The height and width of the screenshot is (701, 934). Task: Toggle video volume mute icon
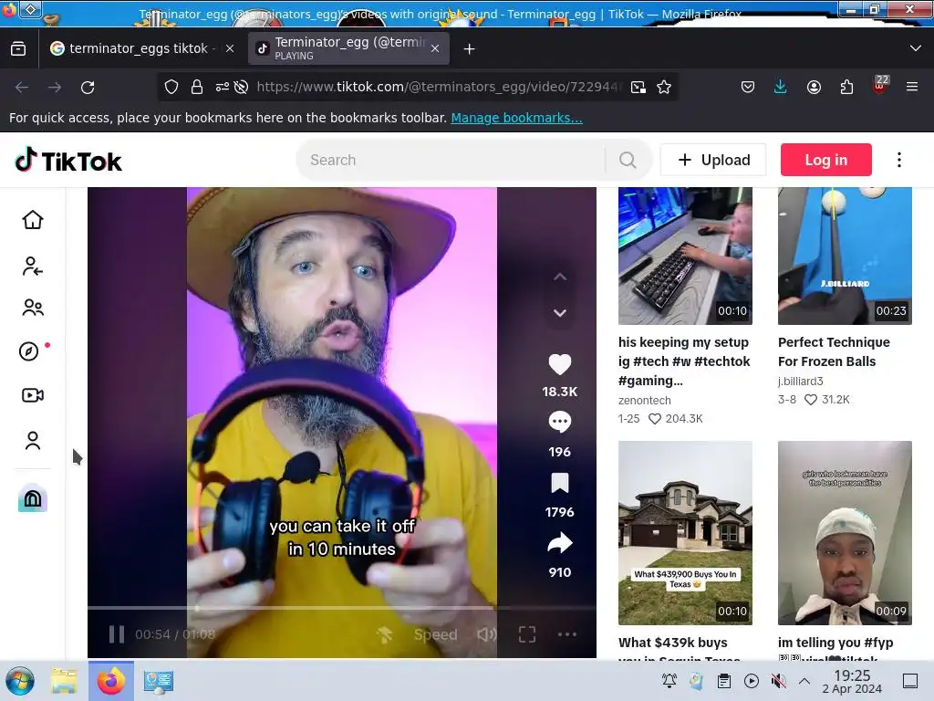[x=487, y=634]
